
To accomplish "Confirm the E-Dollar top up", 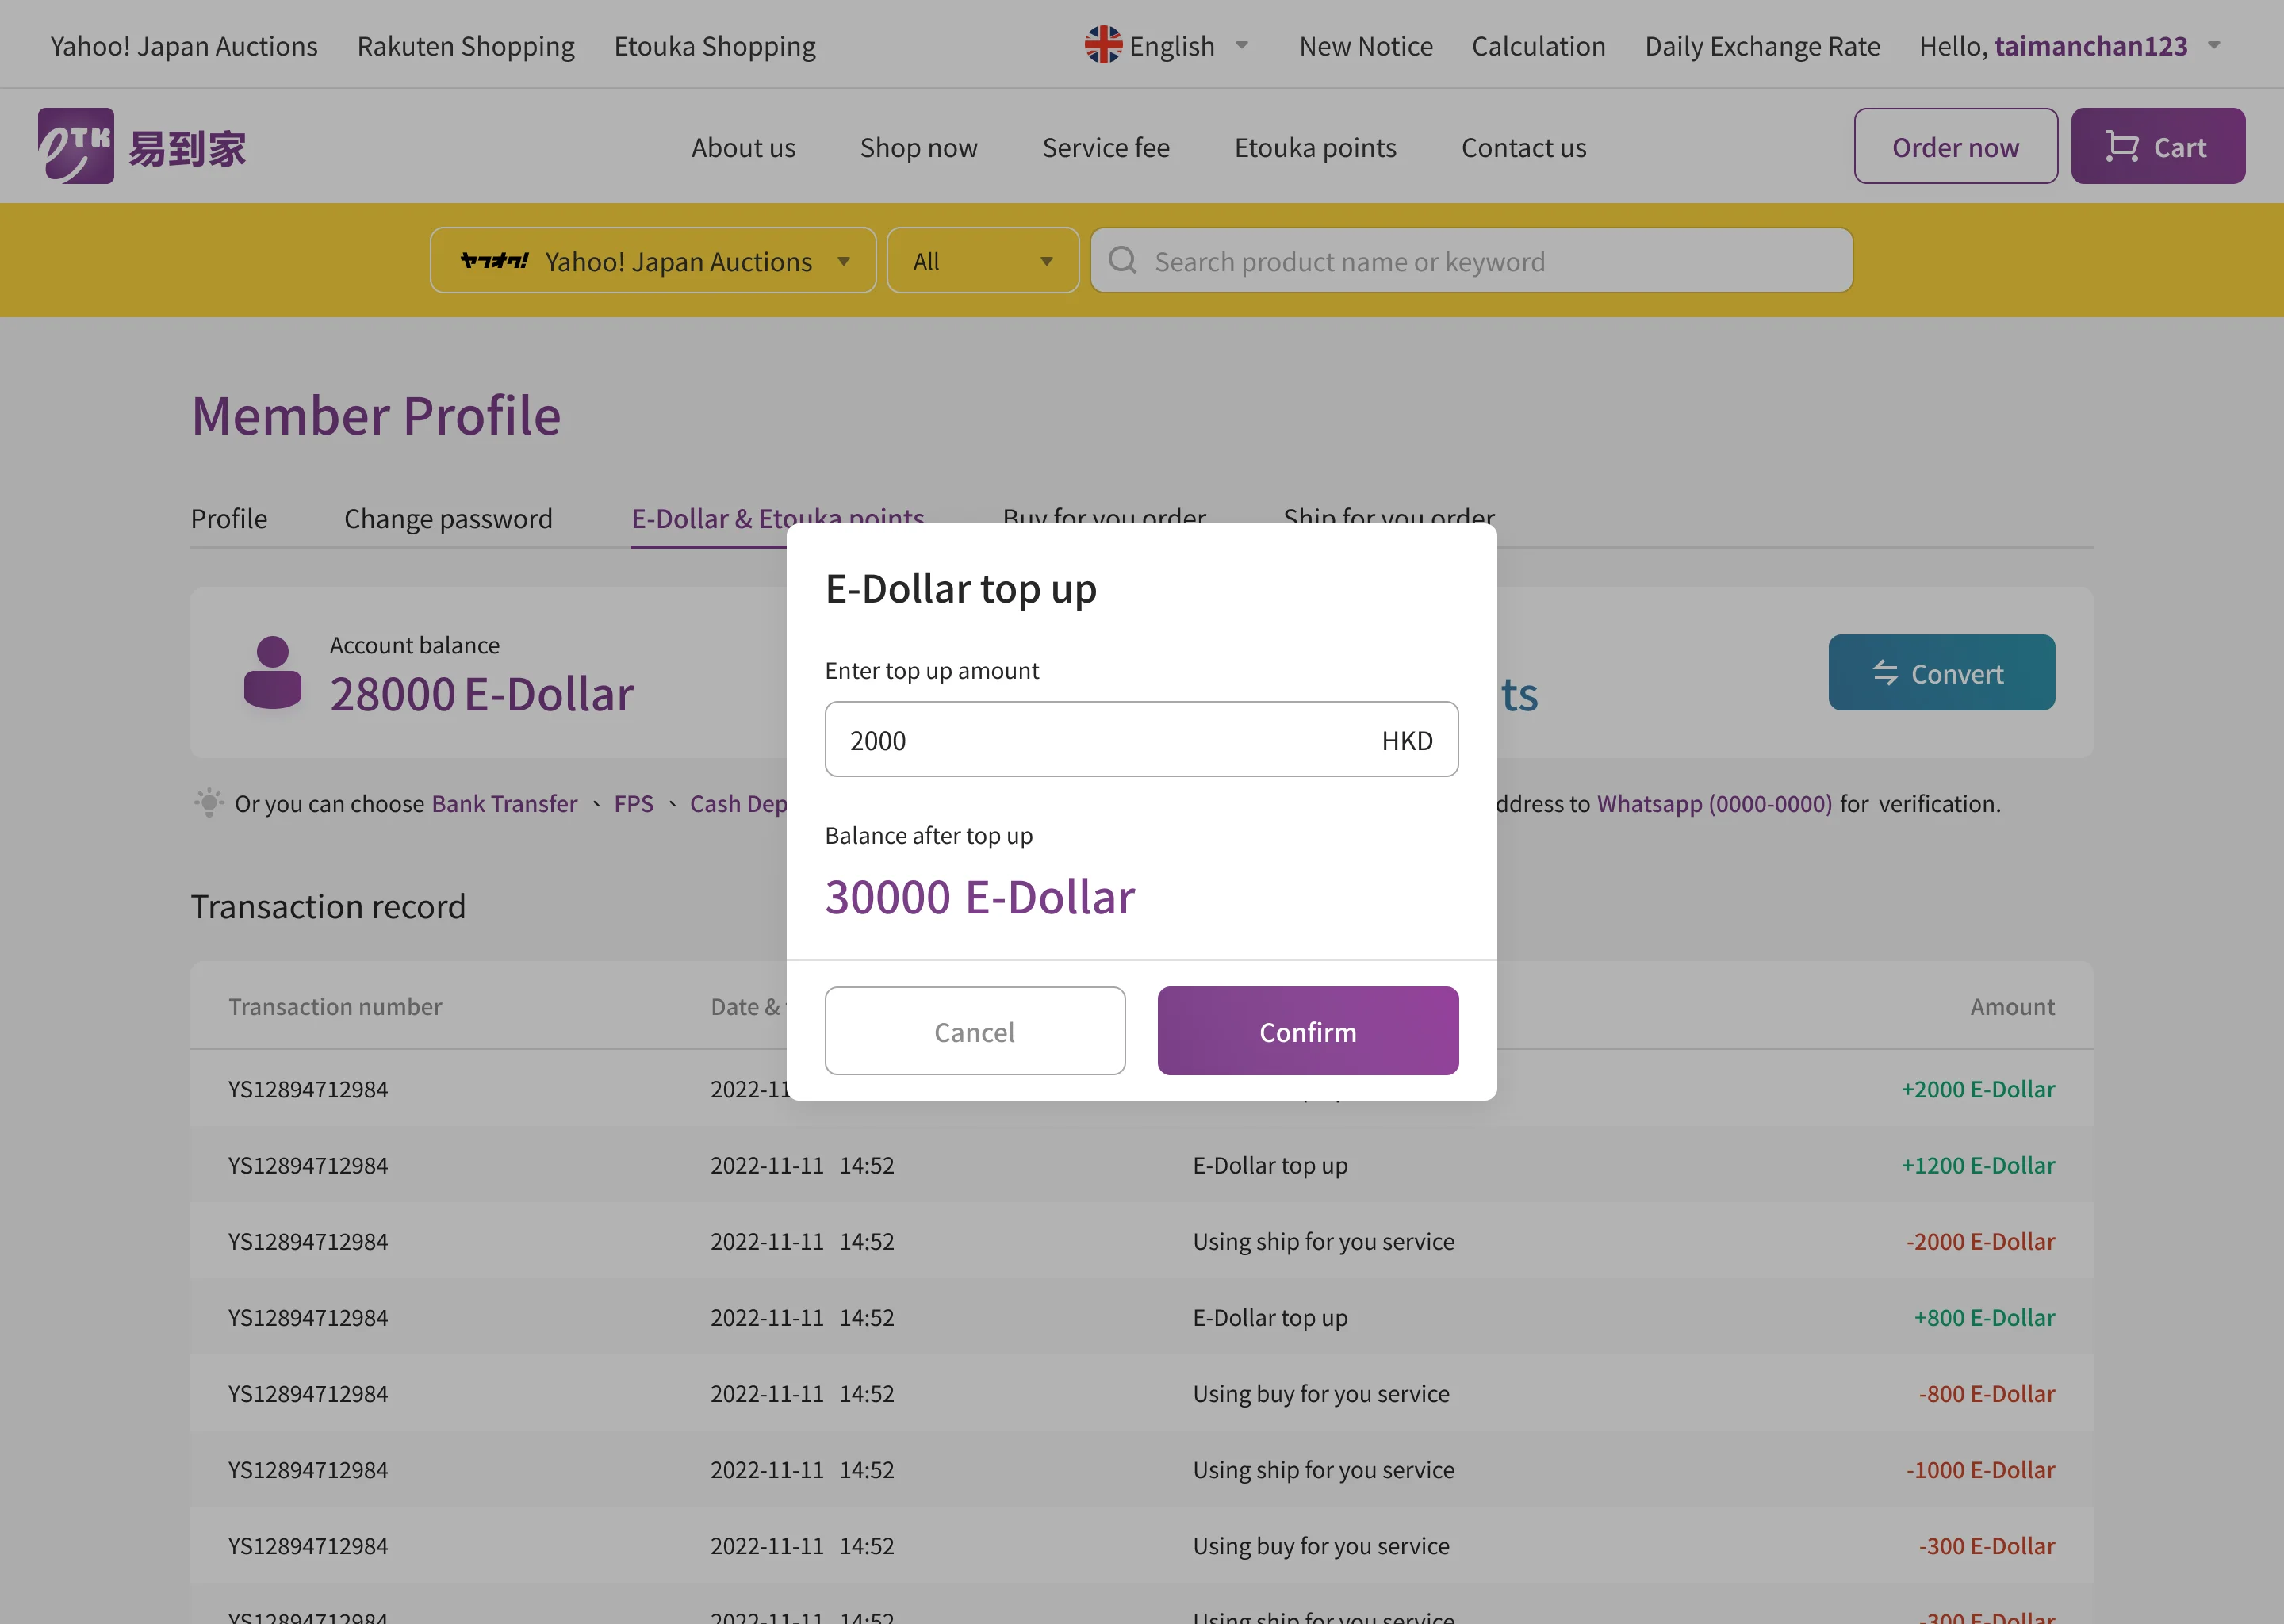I will (x=1307, y=1031).
